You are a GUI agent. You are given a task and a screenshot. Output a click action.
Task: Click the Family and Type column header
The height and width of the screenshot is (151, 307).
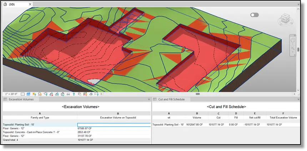pyautogui.click(x=40, y=117)
